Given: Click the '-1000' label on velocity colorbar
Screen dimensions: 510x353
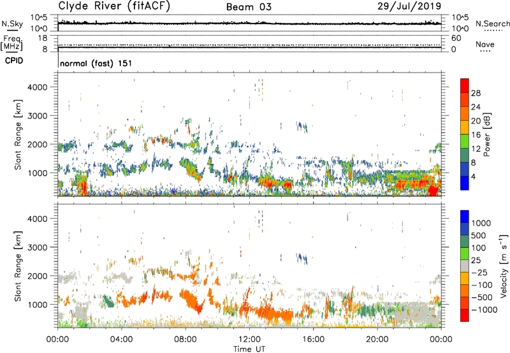Looking at the screenshot, I should click(x=484, y=310).
